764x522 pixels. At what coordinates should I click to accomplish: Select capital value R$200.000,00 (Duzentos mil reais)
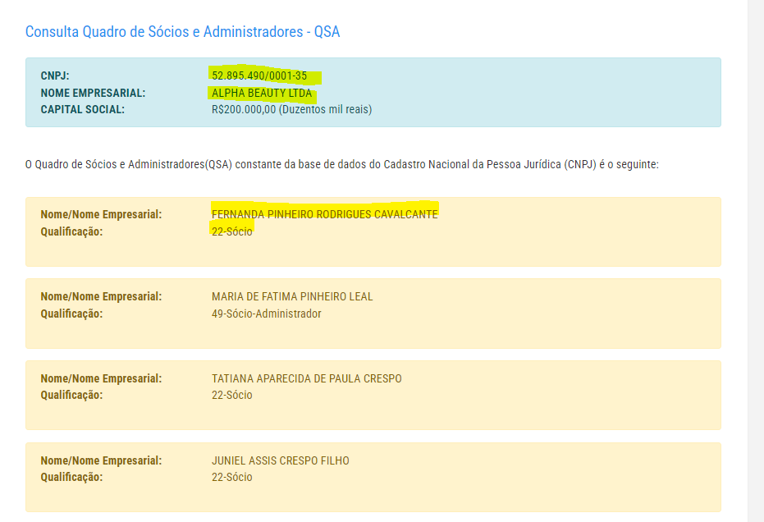coord(291,109)
